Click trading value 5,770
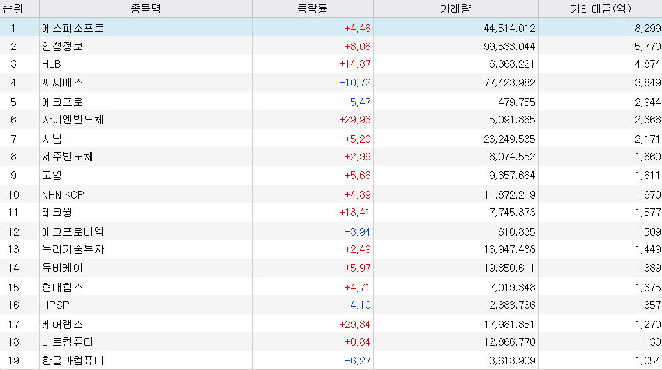662x370 pixels. (647, 46)
